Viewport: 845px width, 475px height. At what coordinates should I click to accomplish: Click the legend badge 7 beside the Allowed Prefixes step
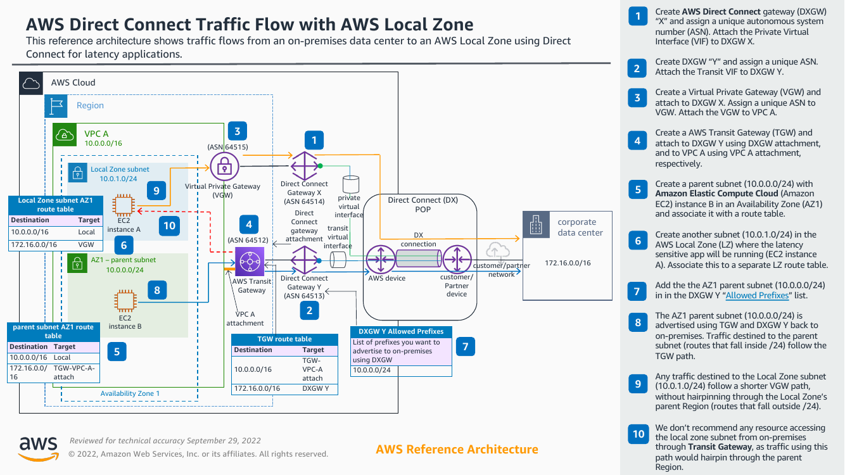(x=638, y=292)
